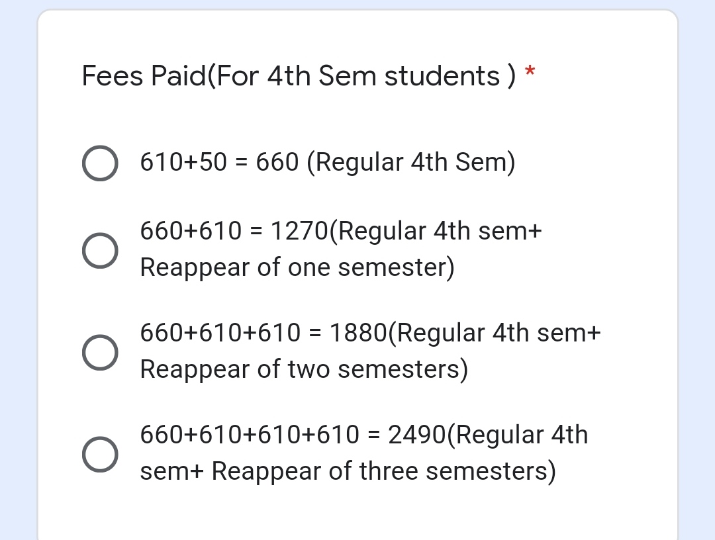Select the 660 Regular 4th Sem radio button
The height and width of the screenshot is (540, 715).
coord(100,163)
